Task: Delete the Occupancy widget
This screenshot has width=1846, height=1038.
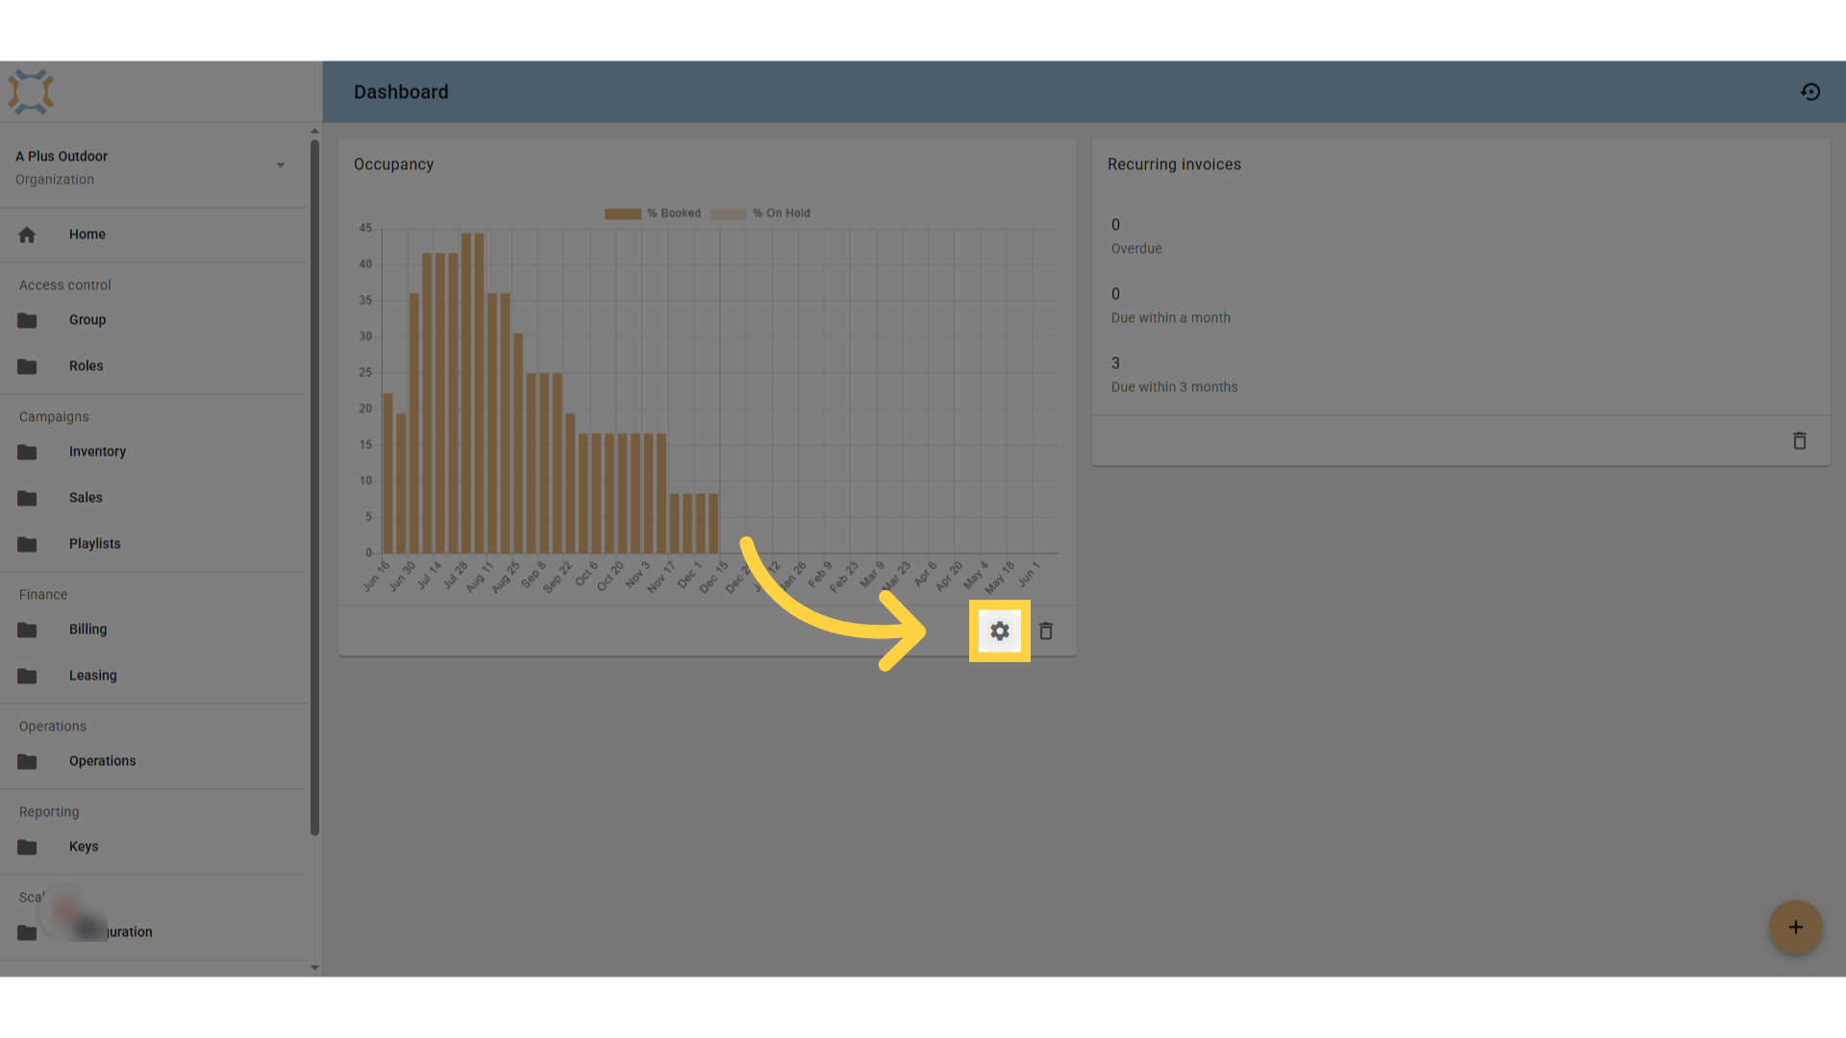Action: pyautogui.click(x=1046, y=631)
